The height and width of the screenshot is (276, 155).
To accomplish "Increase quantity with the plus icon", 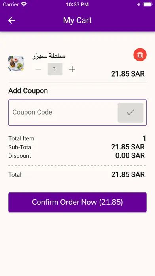I will click(x=72, y=69).
